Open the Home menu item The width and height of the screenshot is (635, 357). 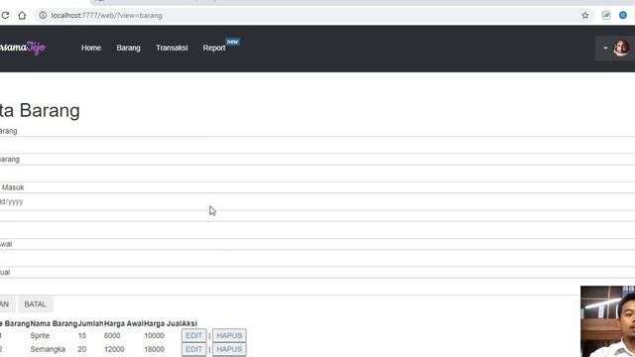pos(91,48)
